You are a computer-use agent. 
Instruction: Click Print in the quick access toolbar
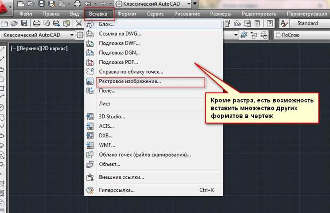pos(77,4)
